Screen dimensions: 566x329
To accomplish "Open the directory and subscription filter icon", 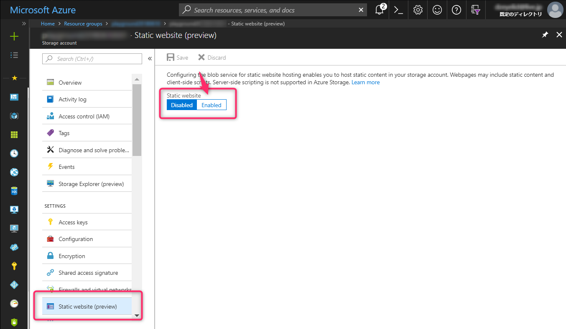I will 476,10.
